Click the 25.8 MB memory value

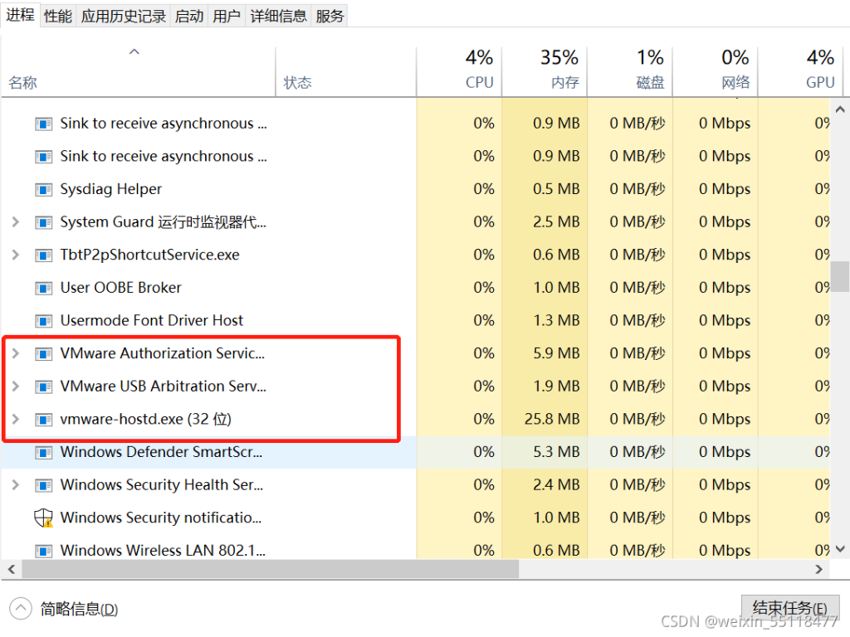(x=552, y=419)
